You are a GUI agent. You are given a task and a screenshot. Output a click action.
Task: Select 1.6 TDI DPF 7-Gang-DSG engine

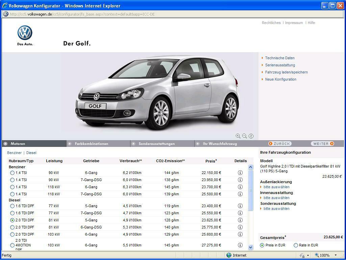click(13, 213)
